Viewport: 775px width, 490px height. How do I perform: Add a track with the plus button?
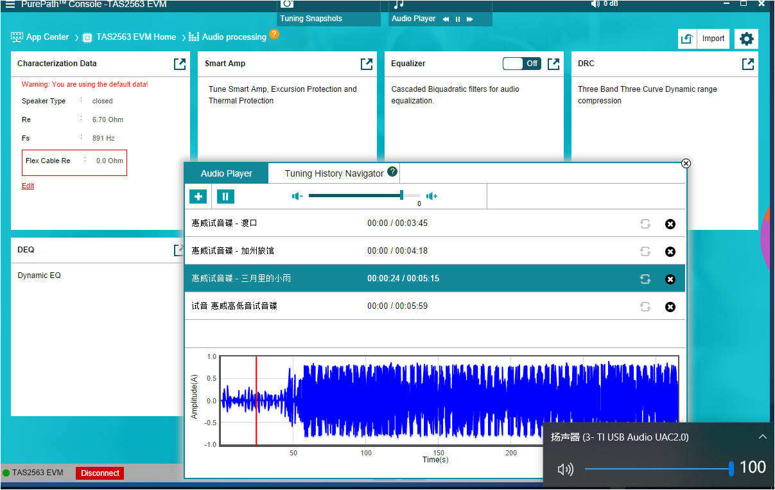(198, 197)
